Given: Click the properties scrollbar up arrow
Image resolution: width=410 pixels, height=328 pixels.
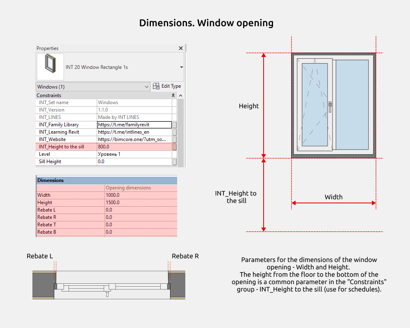Looking at the screenshot, I should tap(181, 96).
